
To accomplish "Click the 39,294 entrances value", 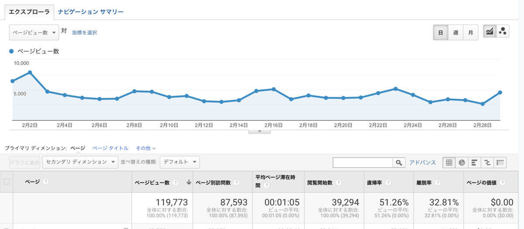I will (346, 202).
